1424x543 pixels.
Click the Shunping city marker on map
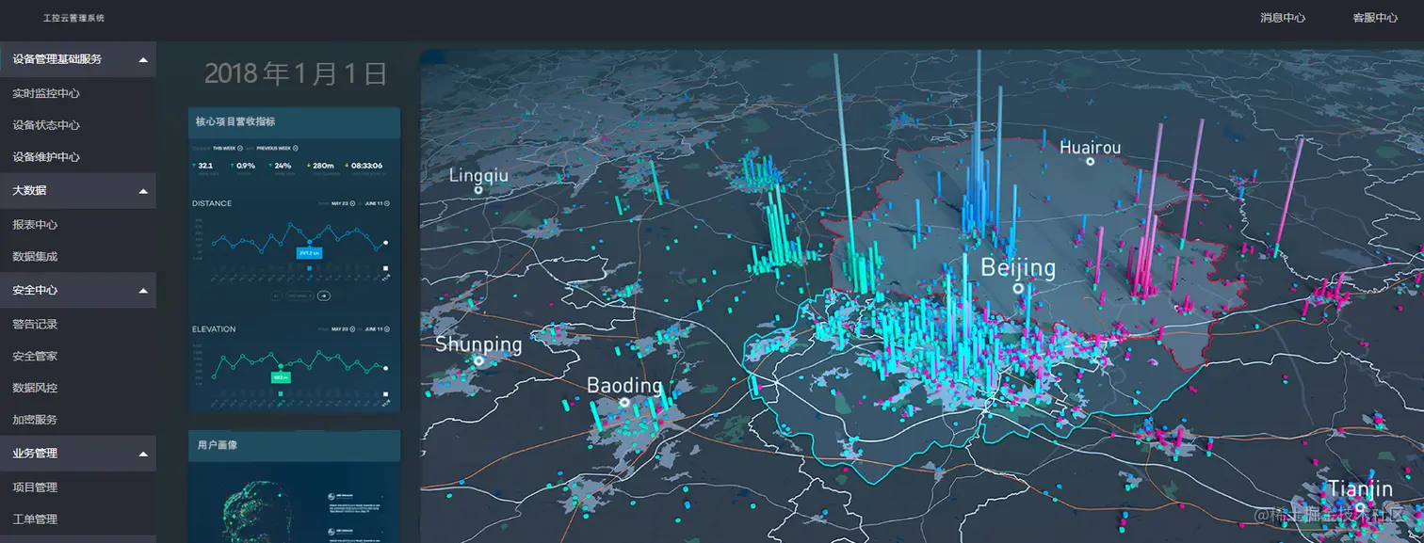pos(478,360)
